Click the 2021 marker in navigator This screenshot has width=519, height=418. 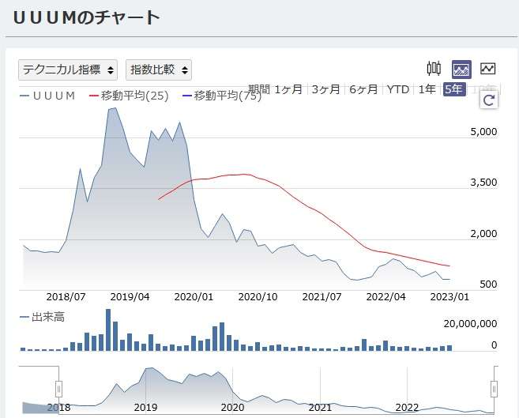pos(320,408)
